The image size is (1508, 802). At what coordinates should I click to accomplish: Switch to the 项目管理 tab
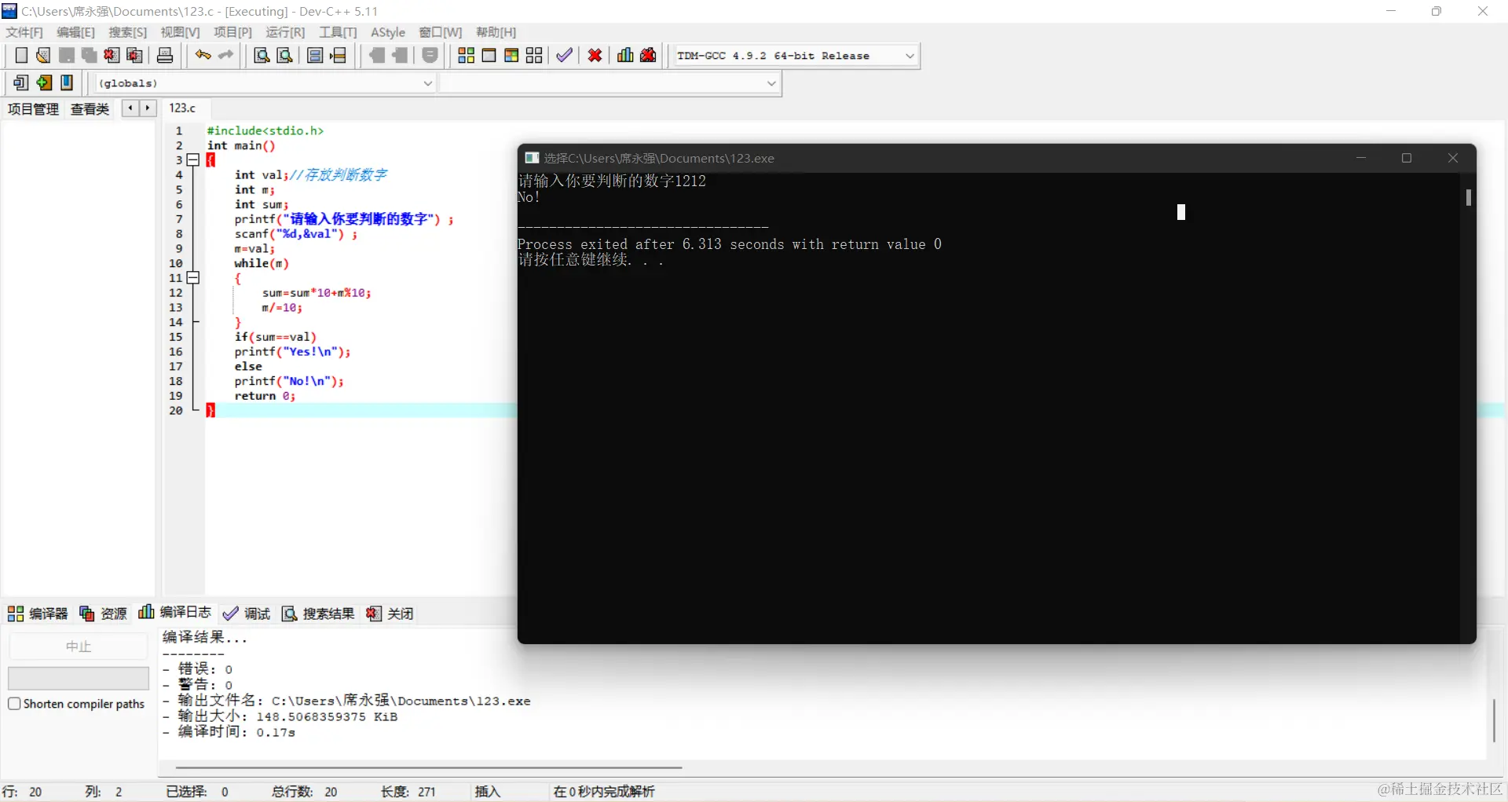point(33,109)
